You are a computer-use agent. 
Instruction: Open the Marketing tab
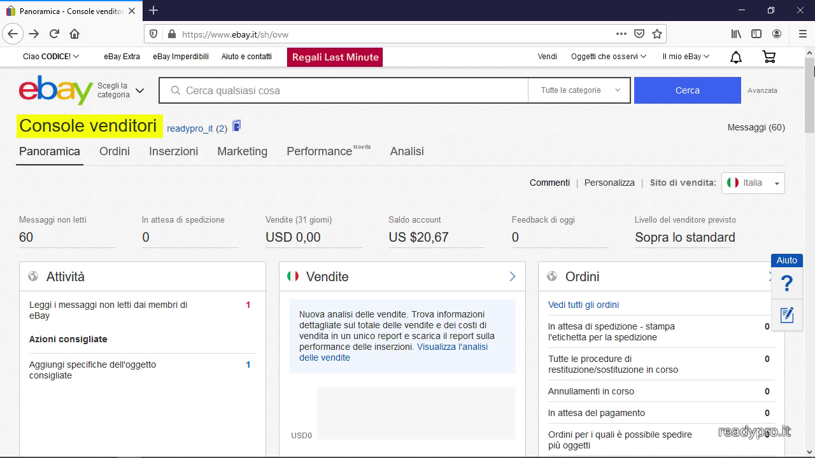coord(242,151)
